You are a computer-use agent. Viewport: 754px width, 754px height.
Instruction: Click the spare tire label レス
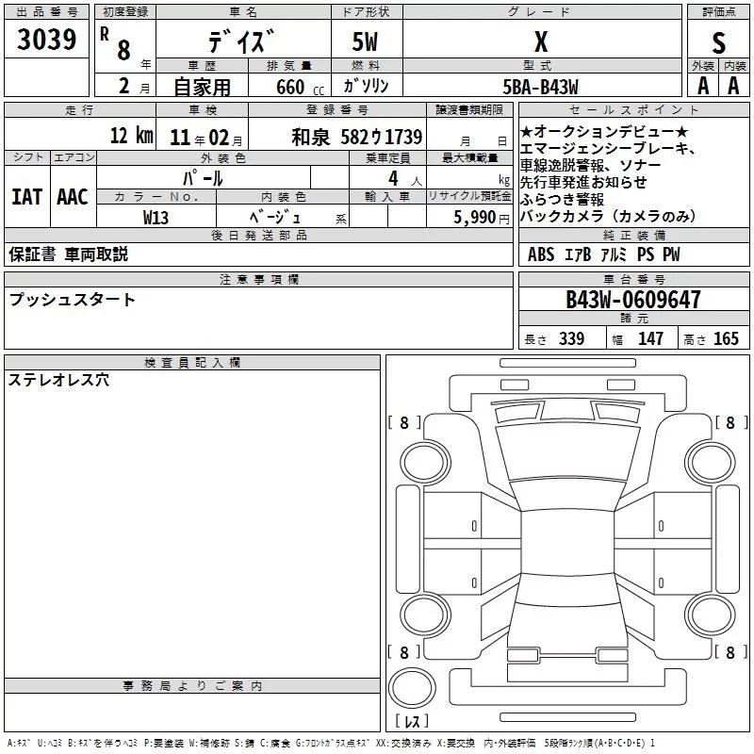click(412, 721)
